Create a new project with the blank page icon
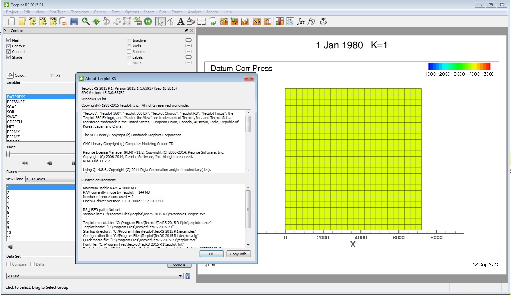 (11, 22)
